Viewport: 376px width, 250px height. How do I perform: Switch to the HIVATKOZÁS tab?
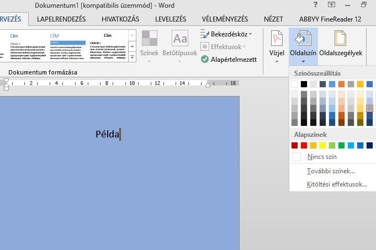point(120,19)
